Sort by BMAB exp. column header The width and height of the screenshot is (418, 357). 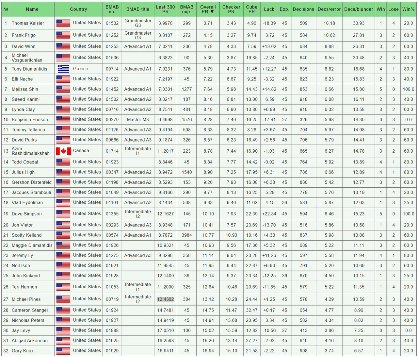187,9
